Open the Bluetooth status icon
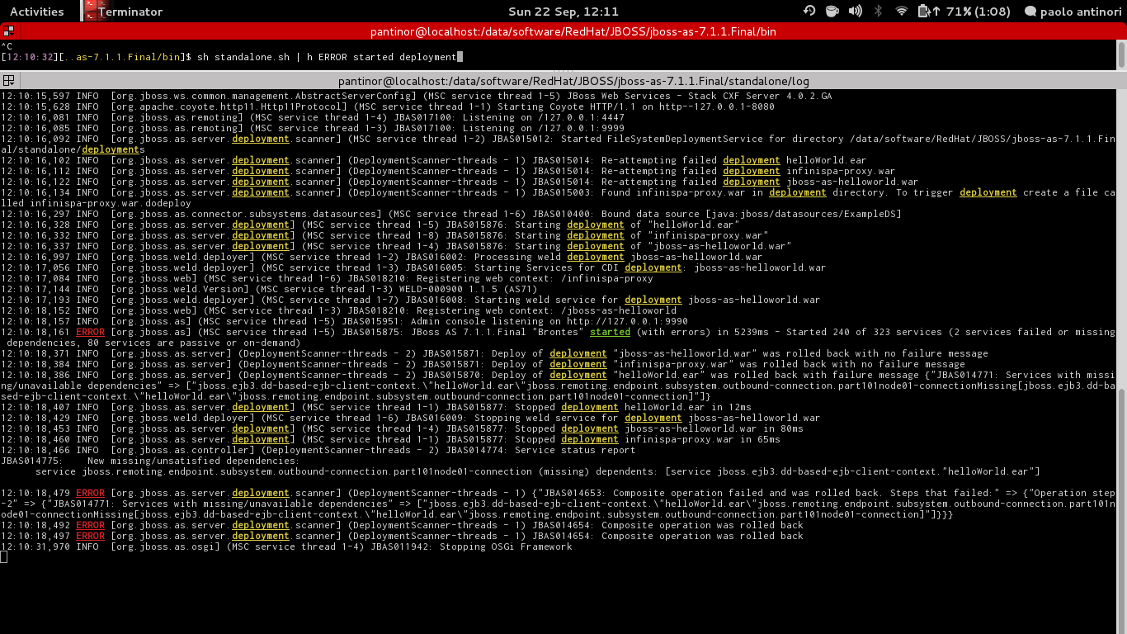This screenshot has width=1127, height=634. (879, 12)
